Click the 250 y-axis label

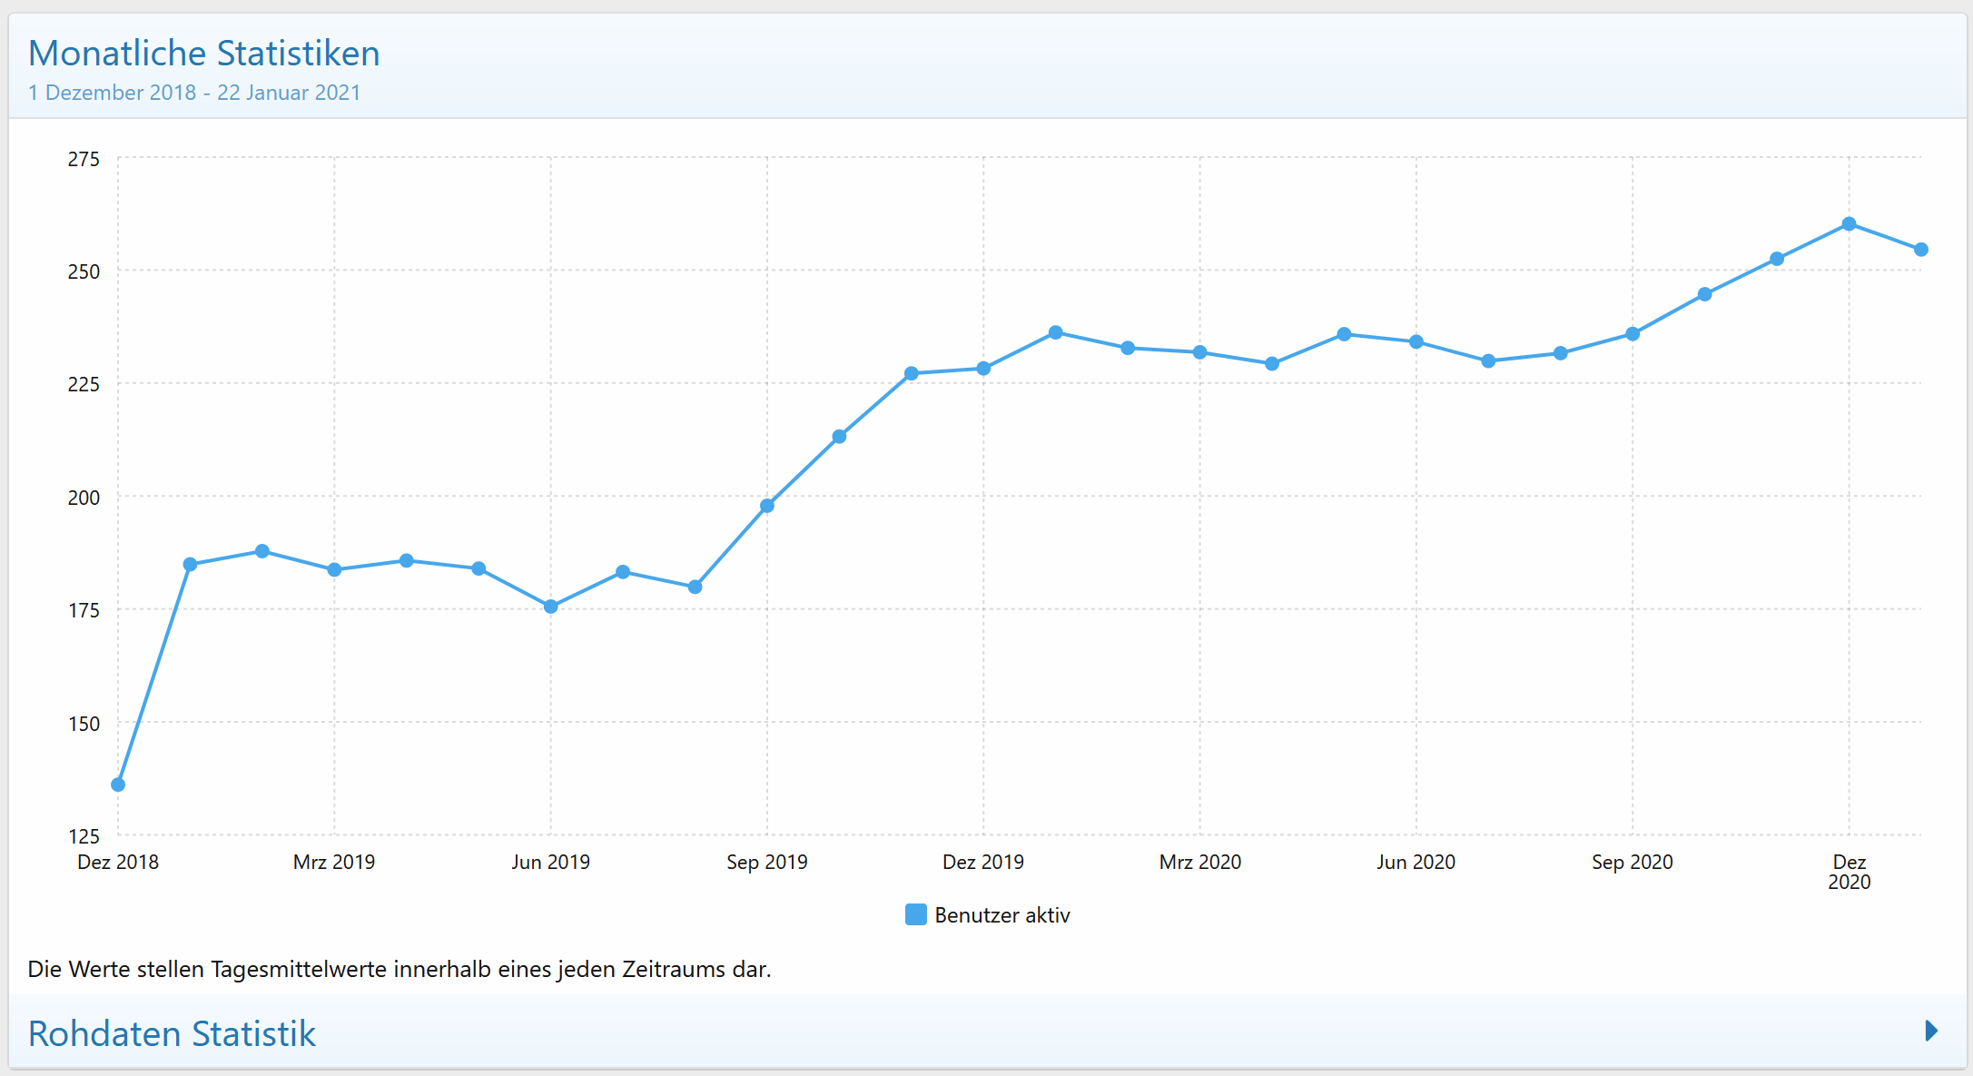coord(84,271)
